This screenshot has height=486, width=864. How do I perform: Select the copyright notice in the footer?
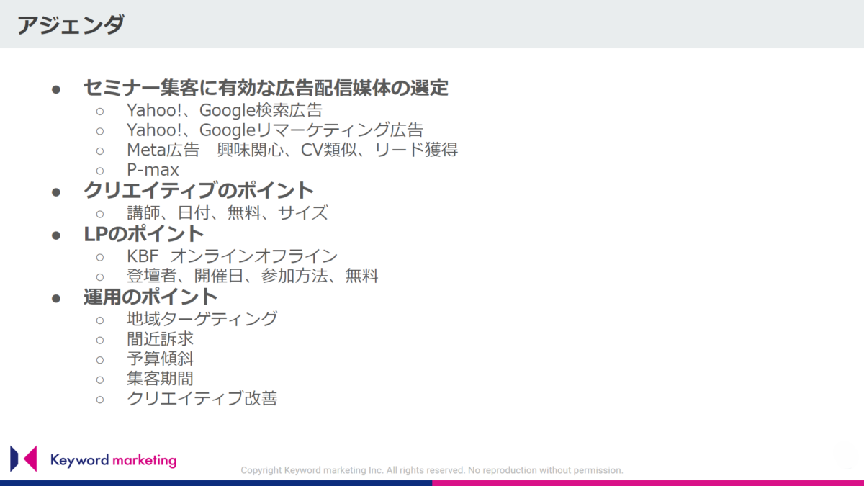point(432,470)
